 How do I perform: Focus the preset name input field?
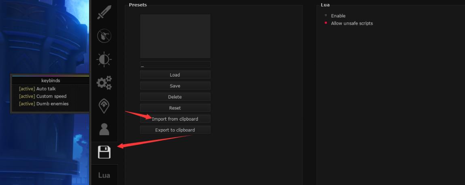pyautogui.click(x=175, y=65)
